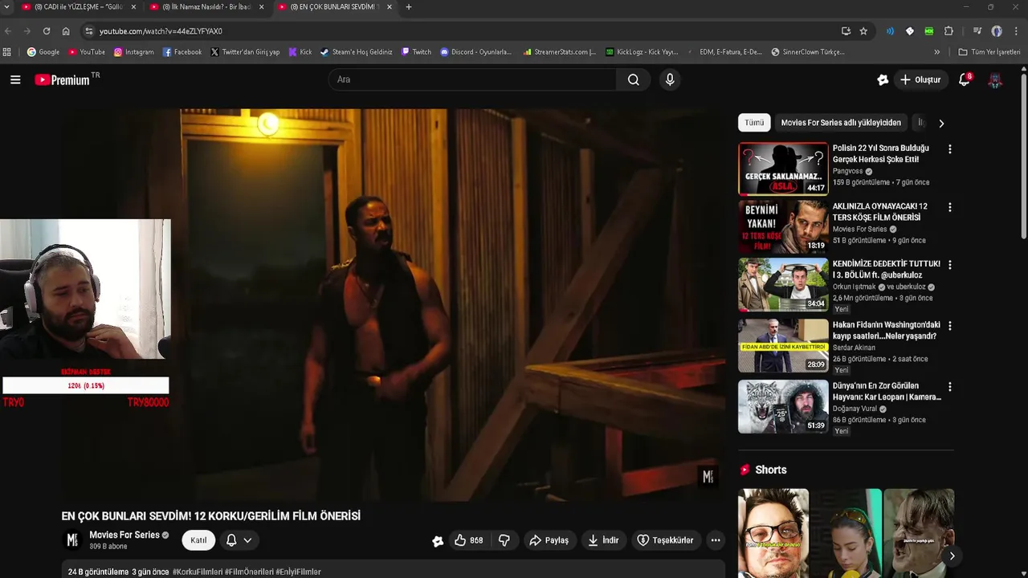This screenshot has height=578, width=1028.
Task: Open the Kick bookmark
Action: point(300,51)
